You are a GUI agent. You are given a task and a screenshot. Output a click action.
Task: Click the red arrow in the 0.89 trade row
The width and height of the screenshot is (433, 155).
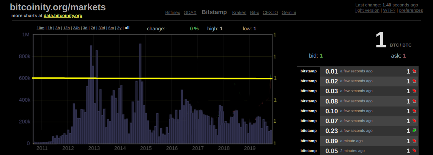[414, 141]
